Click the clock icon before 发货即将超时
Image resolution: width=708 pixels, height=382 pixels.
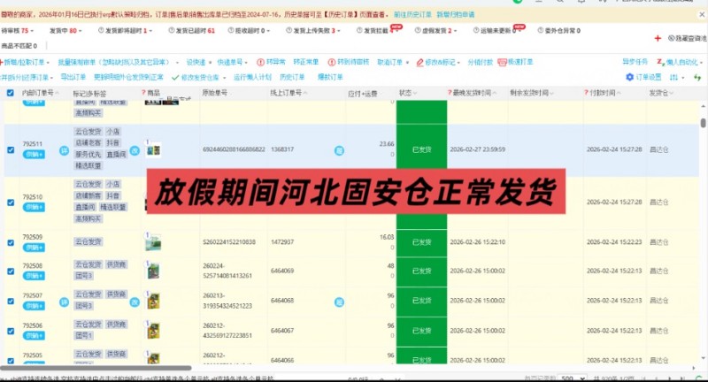click(x=101, y=30)
